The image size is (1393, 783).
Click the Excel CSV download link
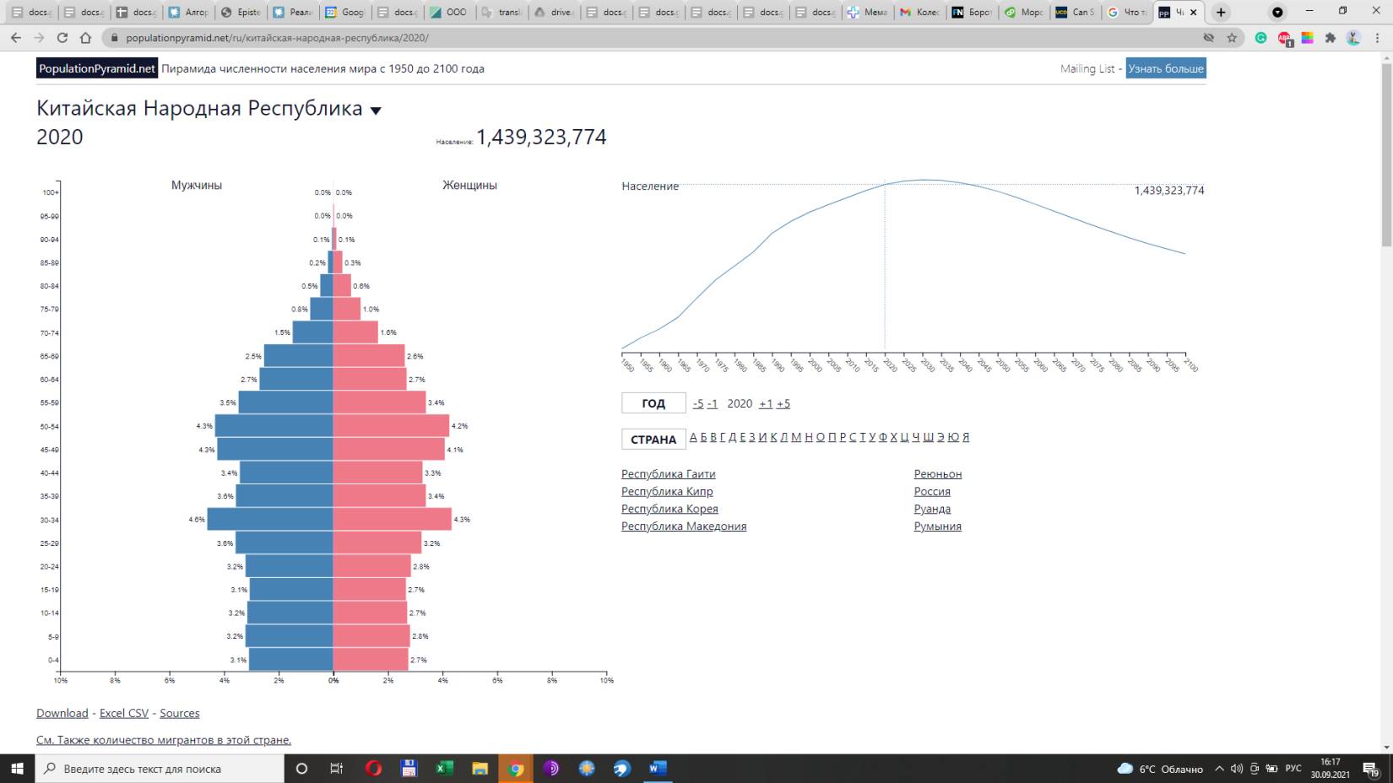pos(124,713)
